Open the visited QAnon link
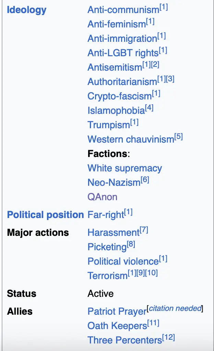 click(102, 197)
